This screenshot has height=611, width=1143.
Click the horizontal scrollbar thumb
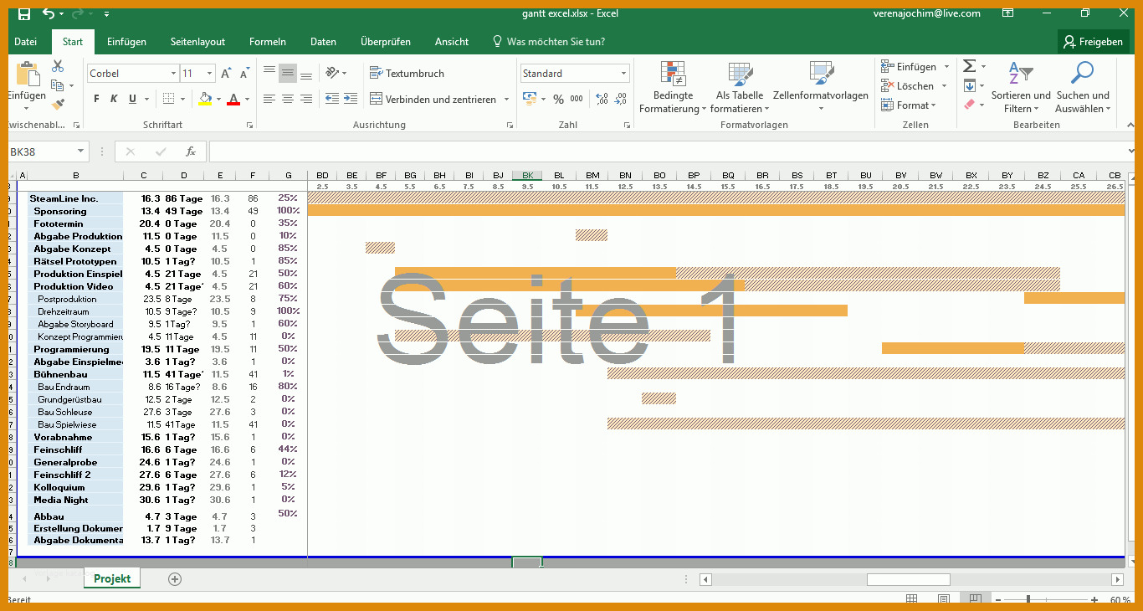(x=908, y=579)
